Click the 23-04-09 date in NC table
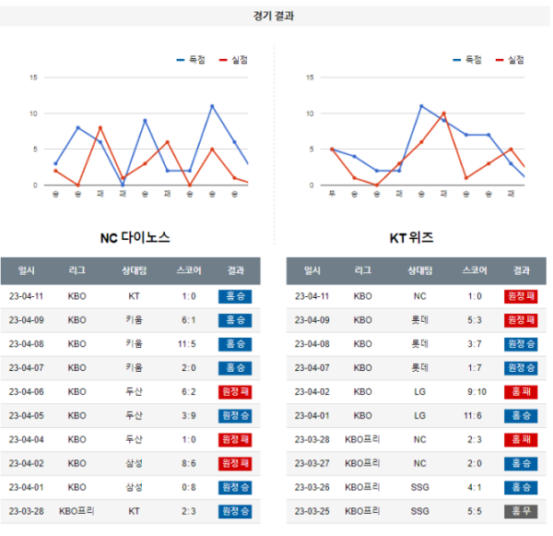This screenshot has width=553, height=536. 27,320
